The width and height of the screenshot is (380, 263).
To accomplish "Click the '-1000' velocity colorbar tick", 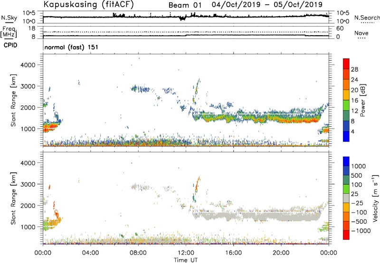I will 361,231.
